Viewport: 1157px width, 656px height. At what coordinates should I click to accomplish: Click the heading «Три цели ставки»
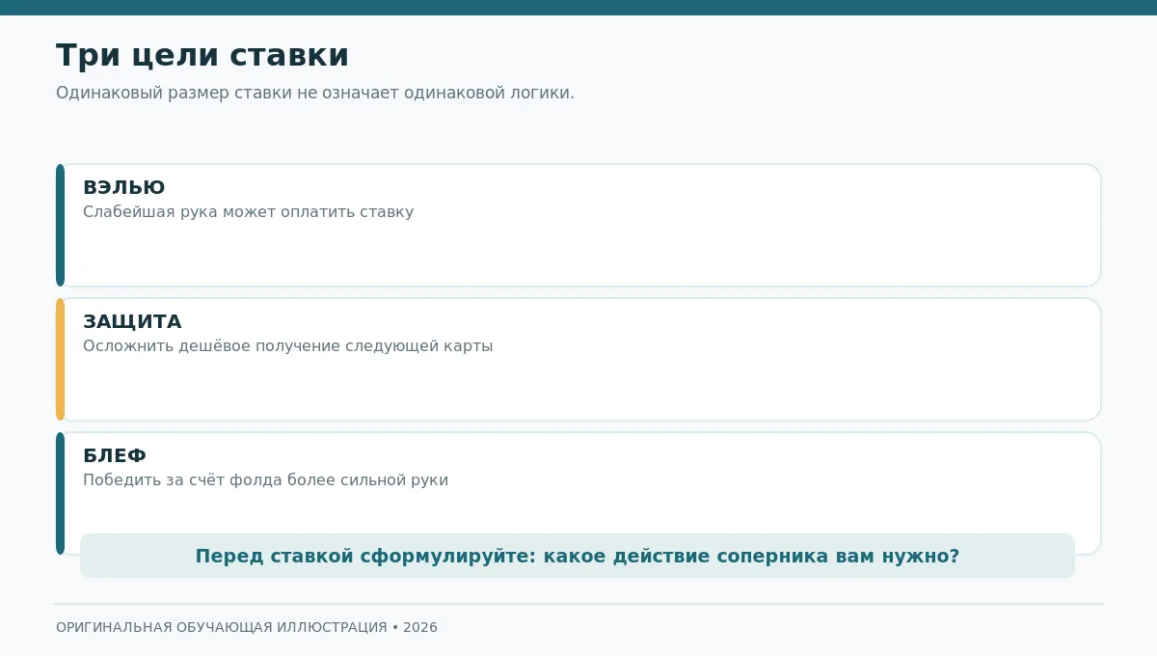click(x=202, y=56)
